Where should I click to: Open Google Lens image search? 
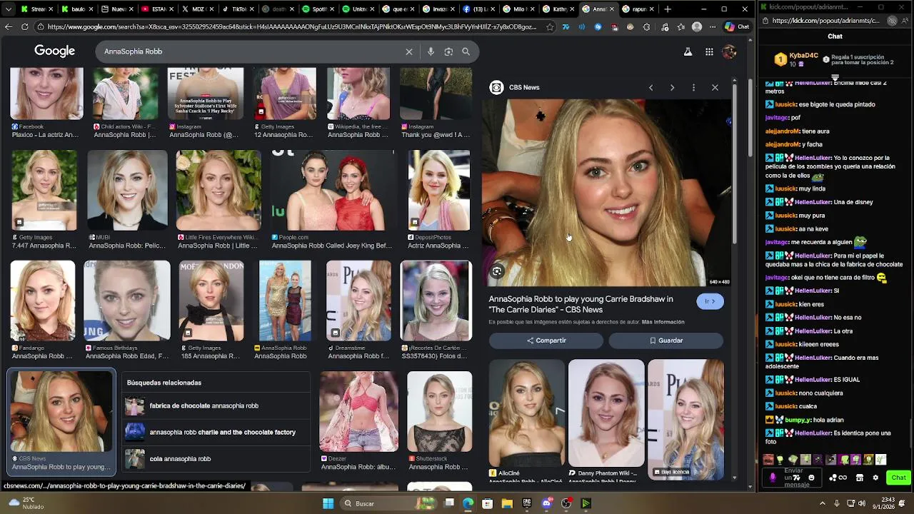pos(448,51)
